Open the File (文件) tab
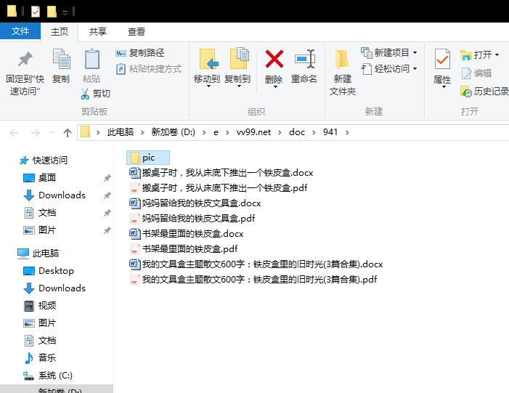Image resolution: width=509 pixels, height=393 pixels. (x=20, y=31)
